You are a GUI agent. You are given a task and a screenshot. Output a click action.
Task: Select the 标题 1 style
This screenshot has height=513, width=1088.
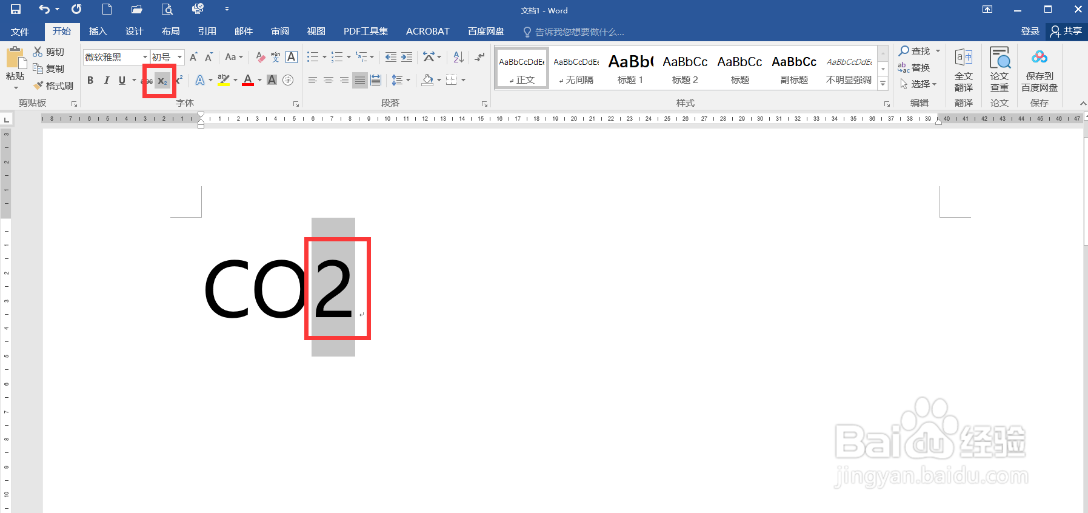coord(630,69)
